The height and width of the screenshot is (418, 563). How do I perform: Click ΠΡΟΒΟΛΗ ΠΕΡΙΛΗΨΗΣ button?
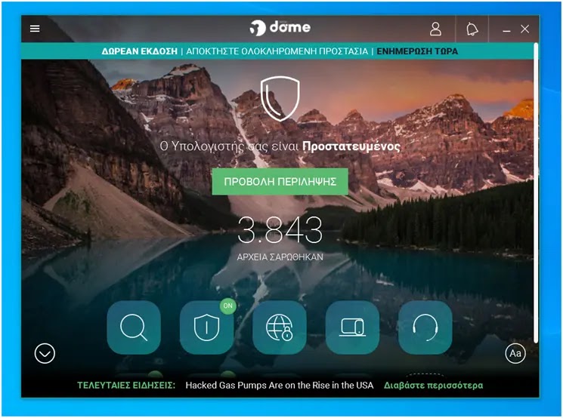coord(280,181)
